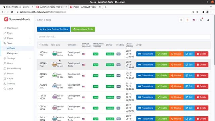215x121 pixels.
Task: Click the json-to-csv tool icon
Action: point(54,75)
